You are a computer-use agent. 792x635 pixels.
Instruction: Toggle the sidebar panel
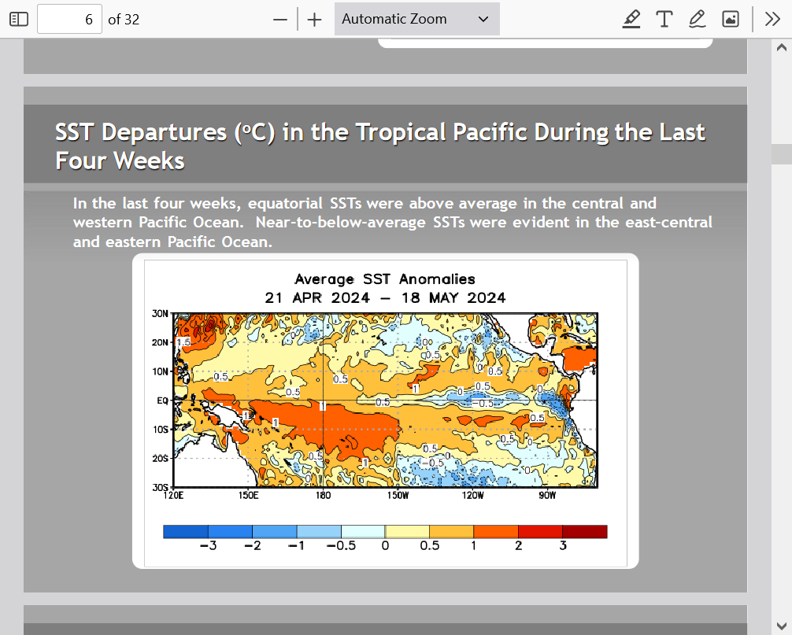19,19
